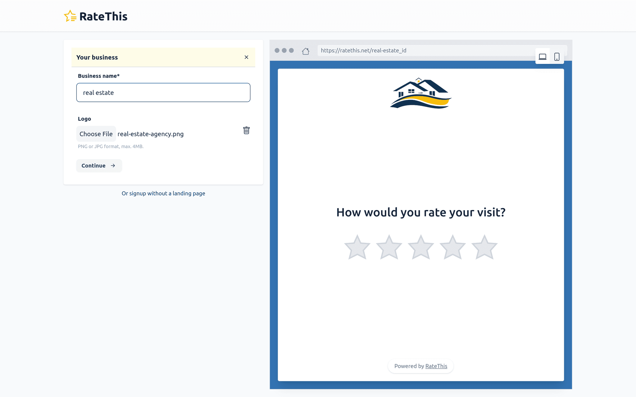Viewport: 636px width, 397px height.
Task: Click the real-estate agency logo in the preview
Action: pos(420,95)
